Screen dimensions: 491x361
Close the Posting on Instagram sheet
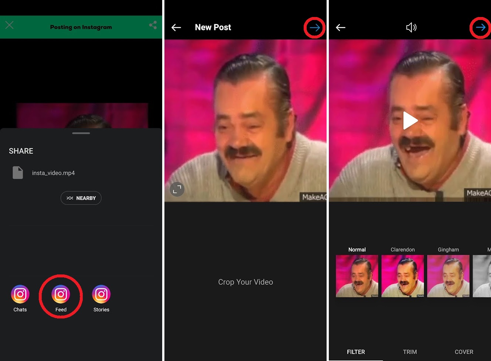tap(9, 25)
